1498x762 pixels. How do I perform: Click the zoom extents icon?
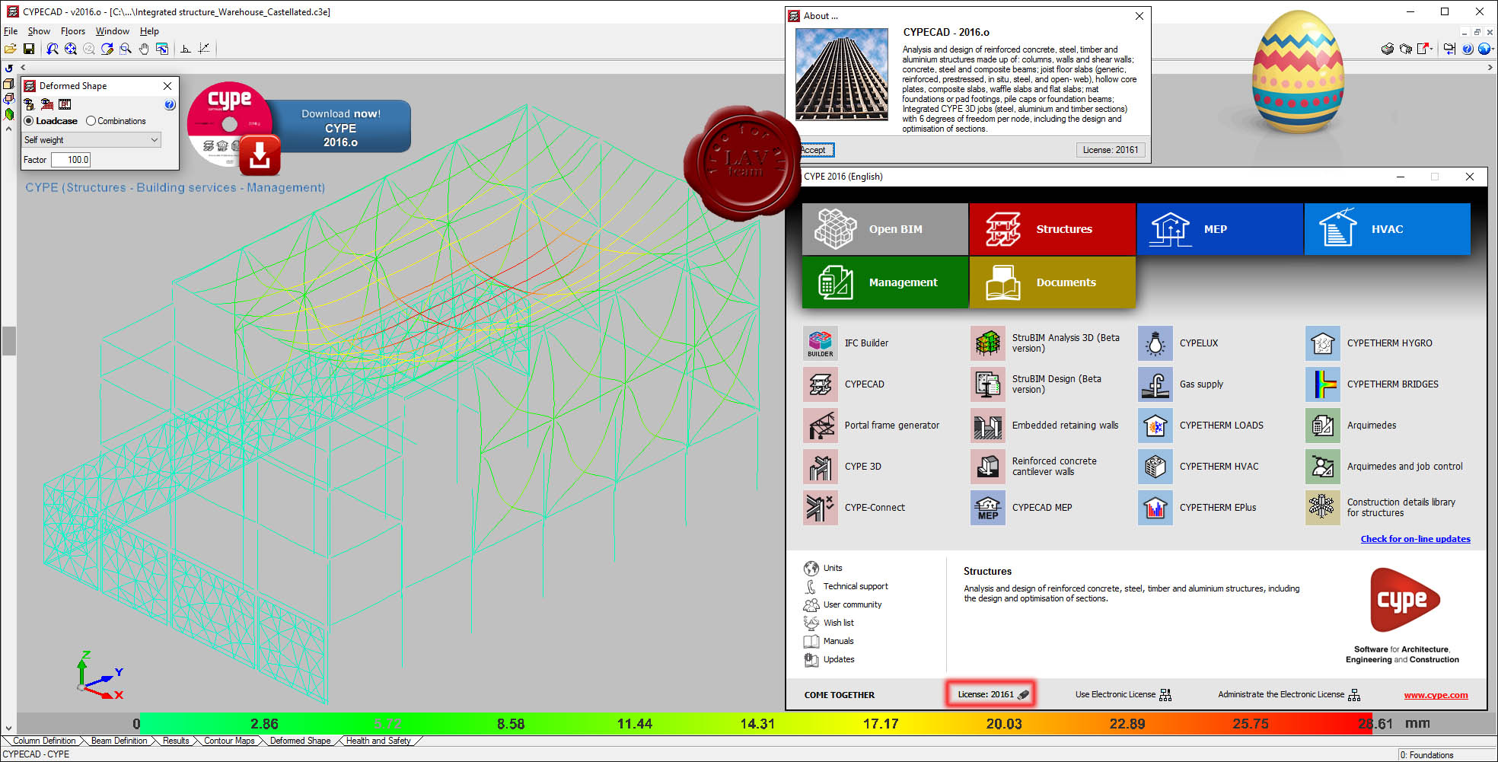point(71,49)
